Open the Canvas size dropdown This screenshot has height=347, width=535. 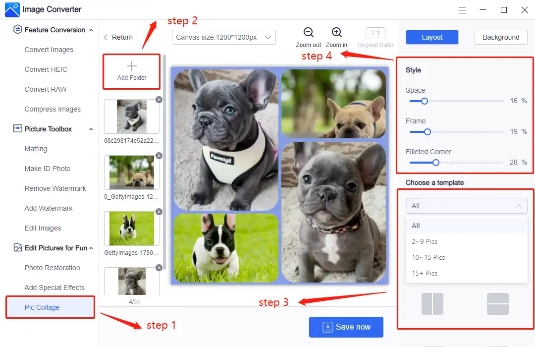pos(223,37)
